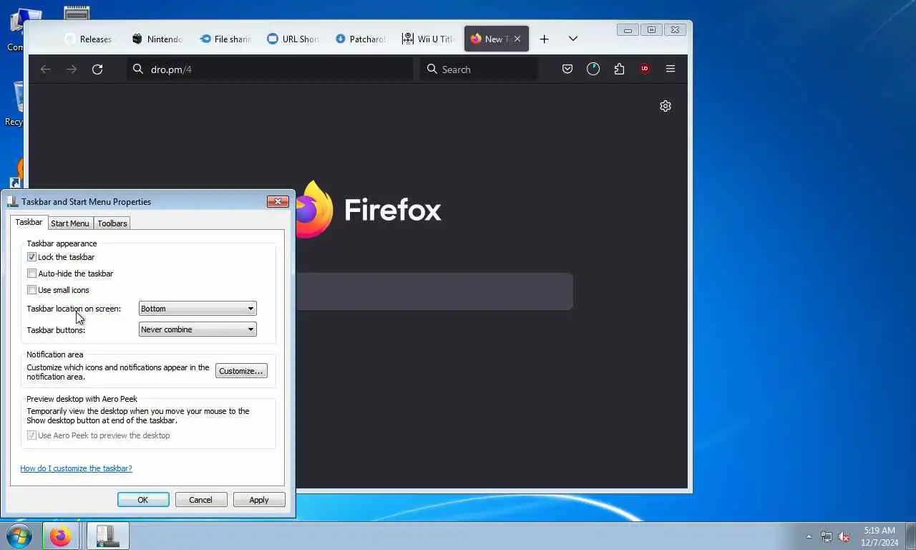The height and width of the screenshot is (550, 916).
Task: Go back in Firefox
Action: pyautogui.click(x=45, y=69)
